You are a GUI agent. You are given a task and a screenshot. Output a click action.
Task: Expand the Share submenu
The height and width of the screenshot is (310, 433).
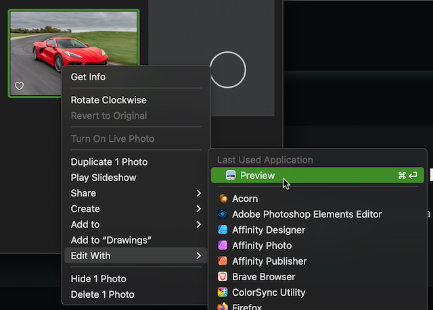135,193
